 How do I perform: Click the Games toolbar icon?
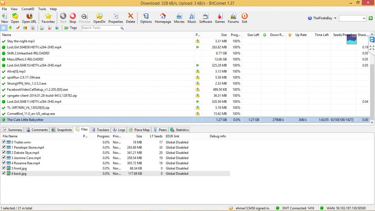click(x=220, y=18)
